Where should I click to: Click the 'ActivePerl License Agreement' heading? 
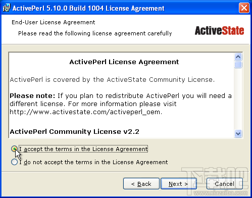(x=124, y=62)
